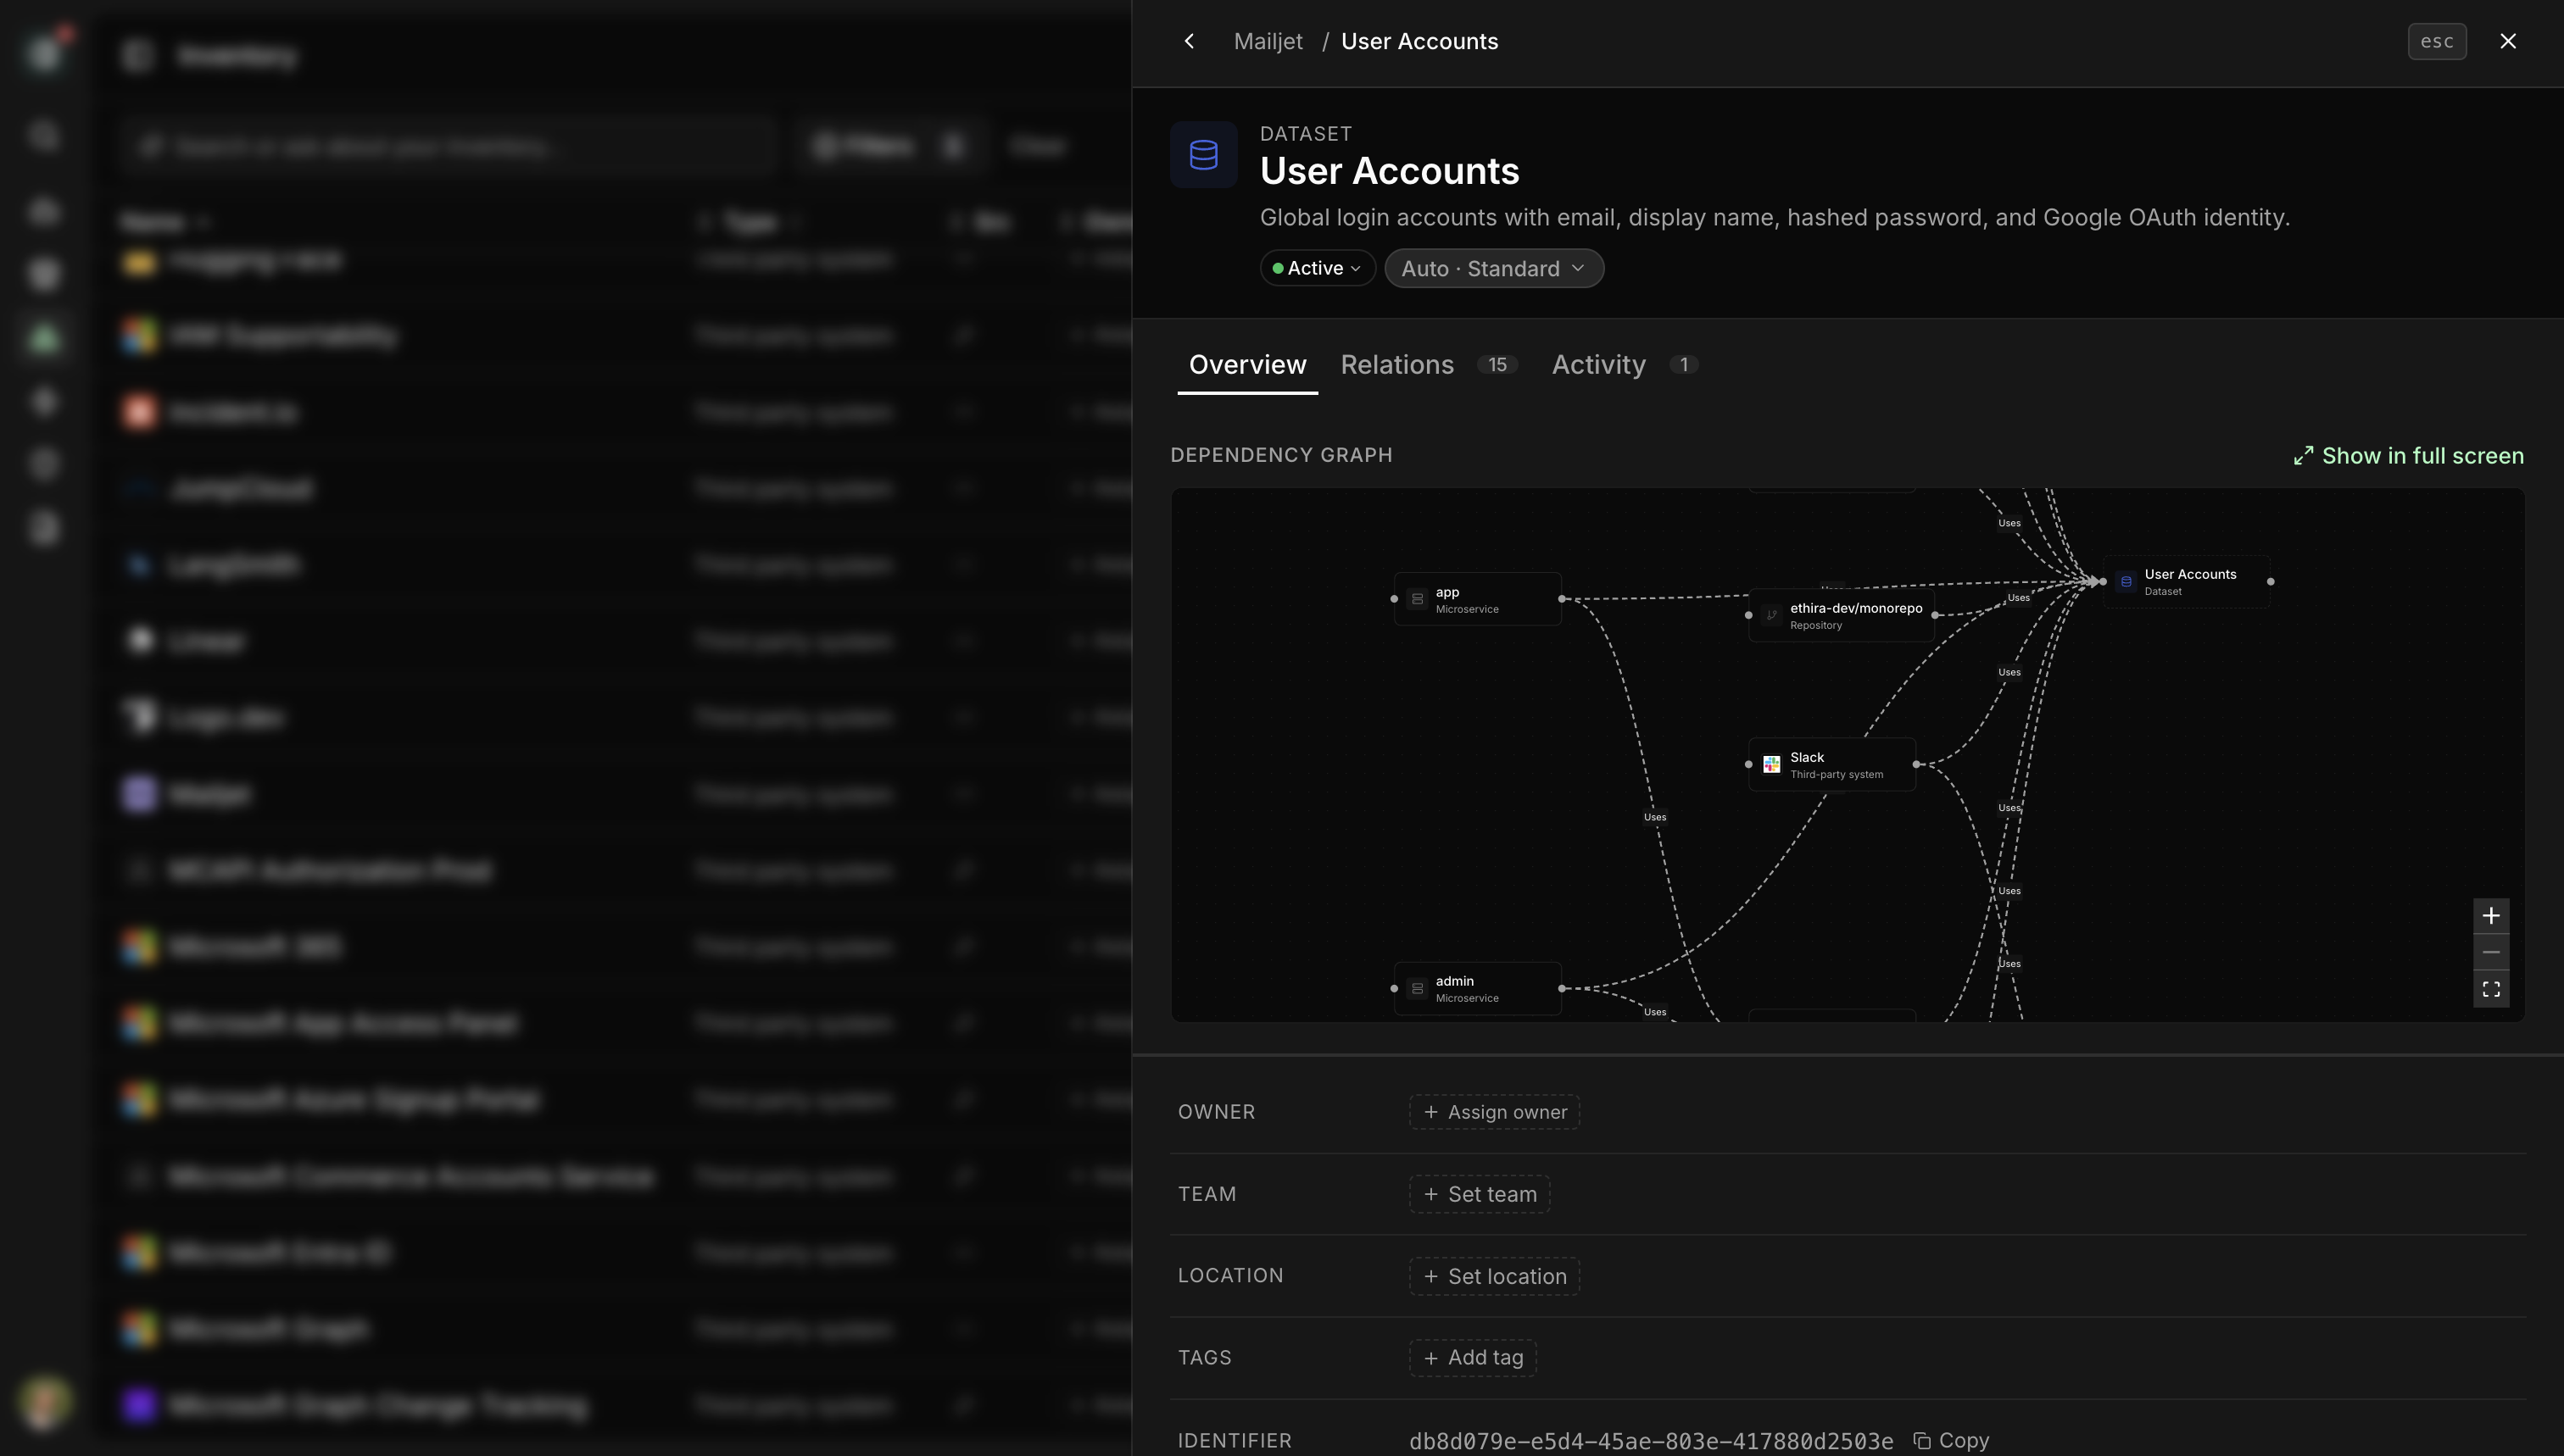Click the search icon in left sidebar
The width and height of the screenshot is (2564, 1456).
(44, 135)
